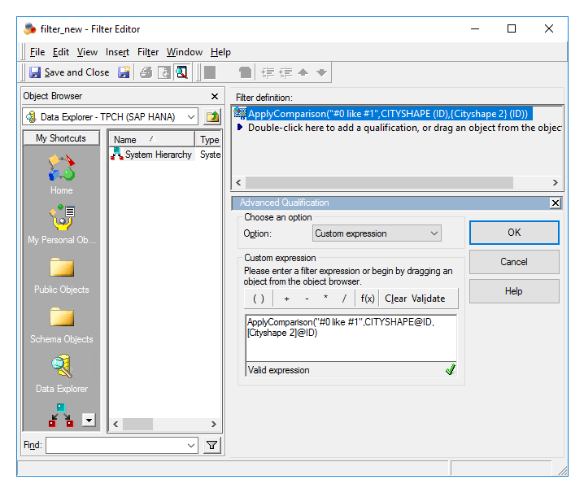Click the Validate expression button
584x497 pixels.
(428, 299)
